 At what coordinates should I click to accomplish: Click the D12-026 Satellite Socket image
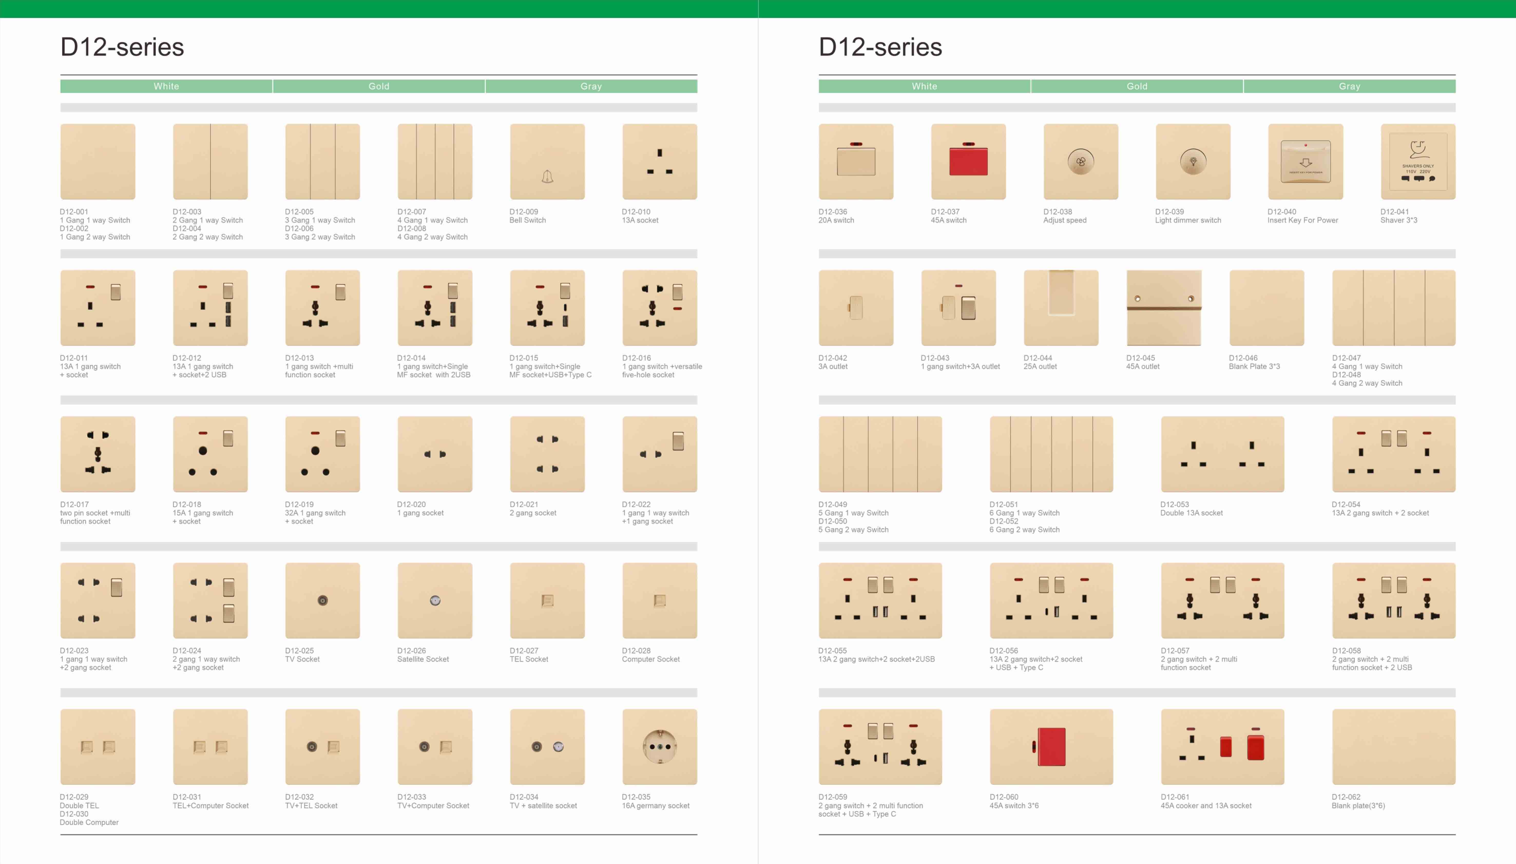(435, 600)
